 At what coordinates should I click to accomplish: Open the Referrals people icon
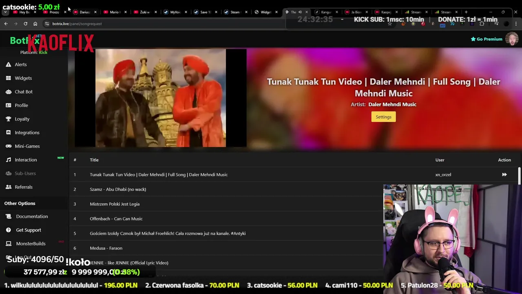8,187
